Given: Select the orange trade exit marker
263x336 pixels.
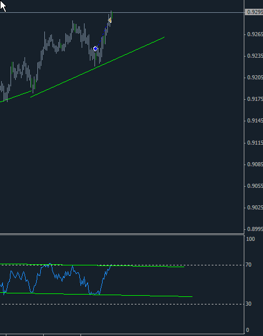Looking at the screenshot, I should coord(110,20).
